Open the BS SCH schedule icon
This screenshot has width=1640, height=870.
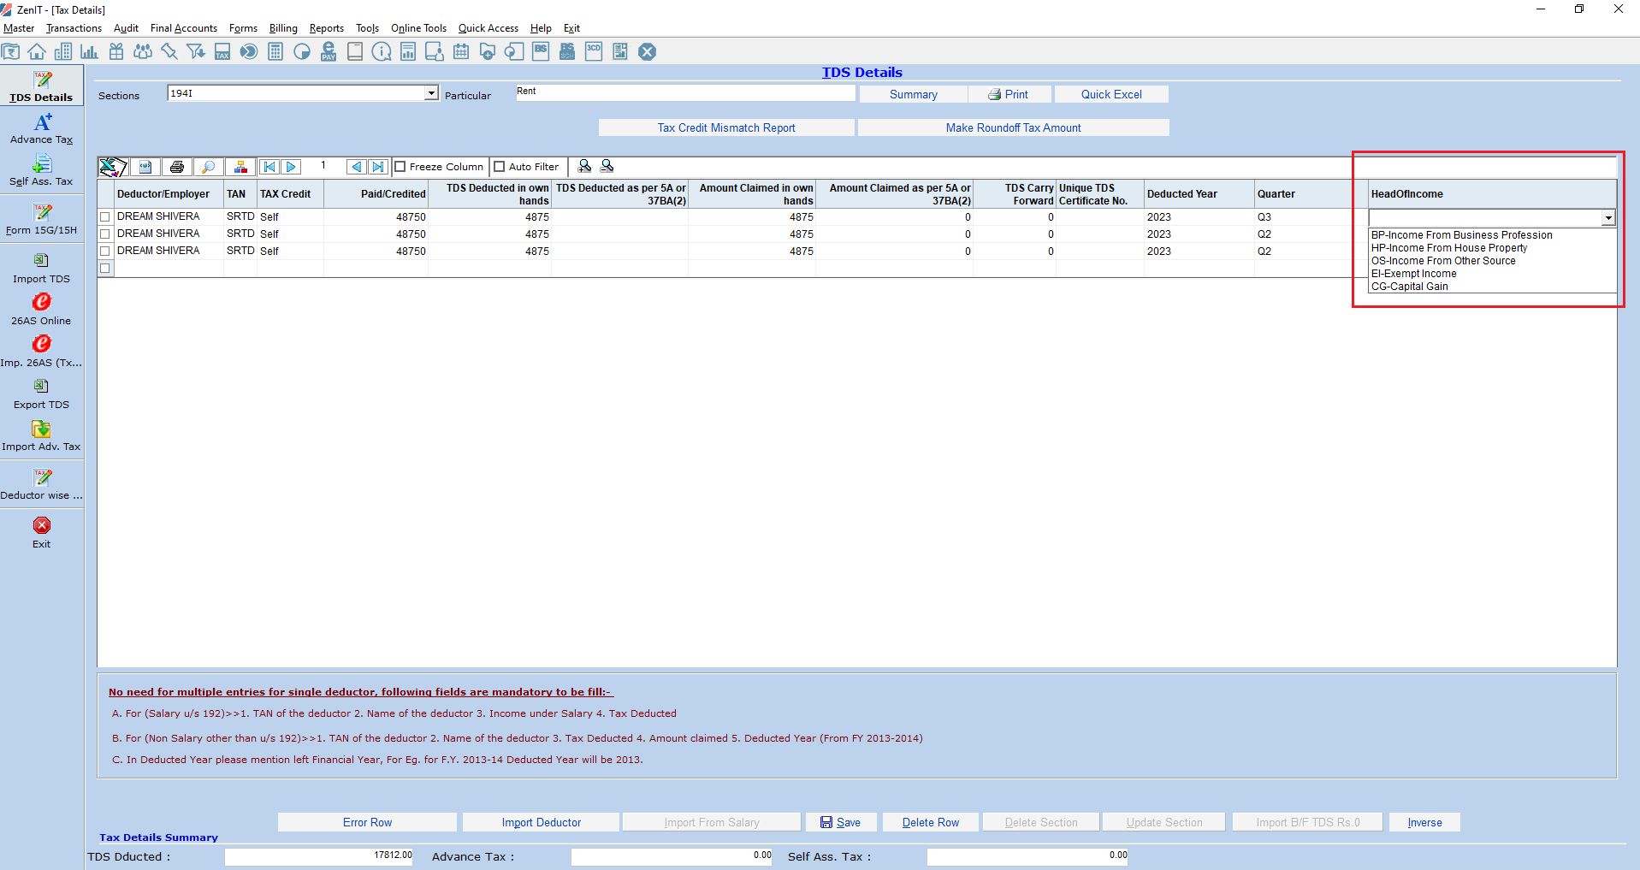click(x=567, y=51)
